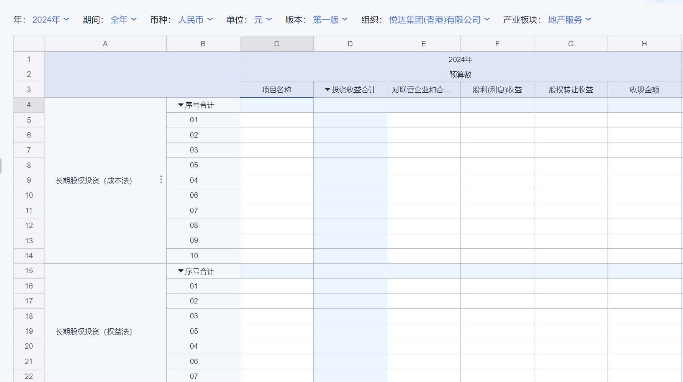Image resolution: width=683 pixels, height=382 pixels.
Task: Open the 产业板块 dropdown showing 地产服务
Action: point(570,20)
